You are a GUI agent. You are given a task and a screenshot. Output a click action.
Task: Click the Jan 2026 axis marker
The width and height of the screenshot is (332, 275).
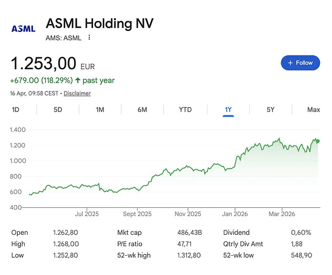coord(234,214)
